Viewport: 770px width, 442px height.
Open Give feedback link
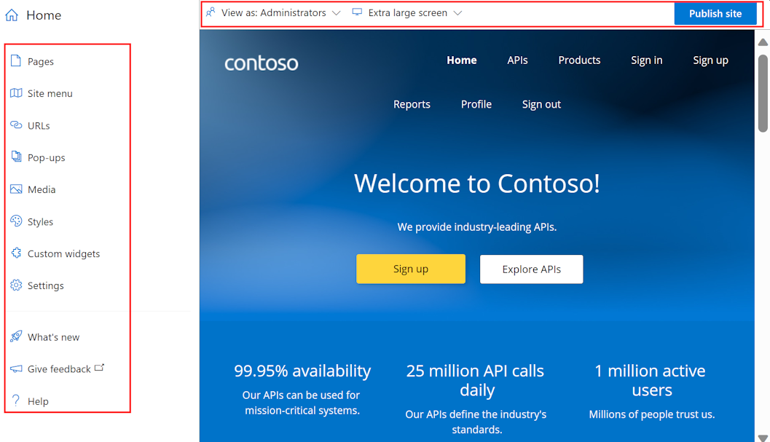point(59,369)
